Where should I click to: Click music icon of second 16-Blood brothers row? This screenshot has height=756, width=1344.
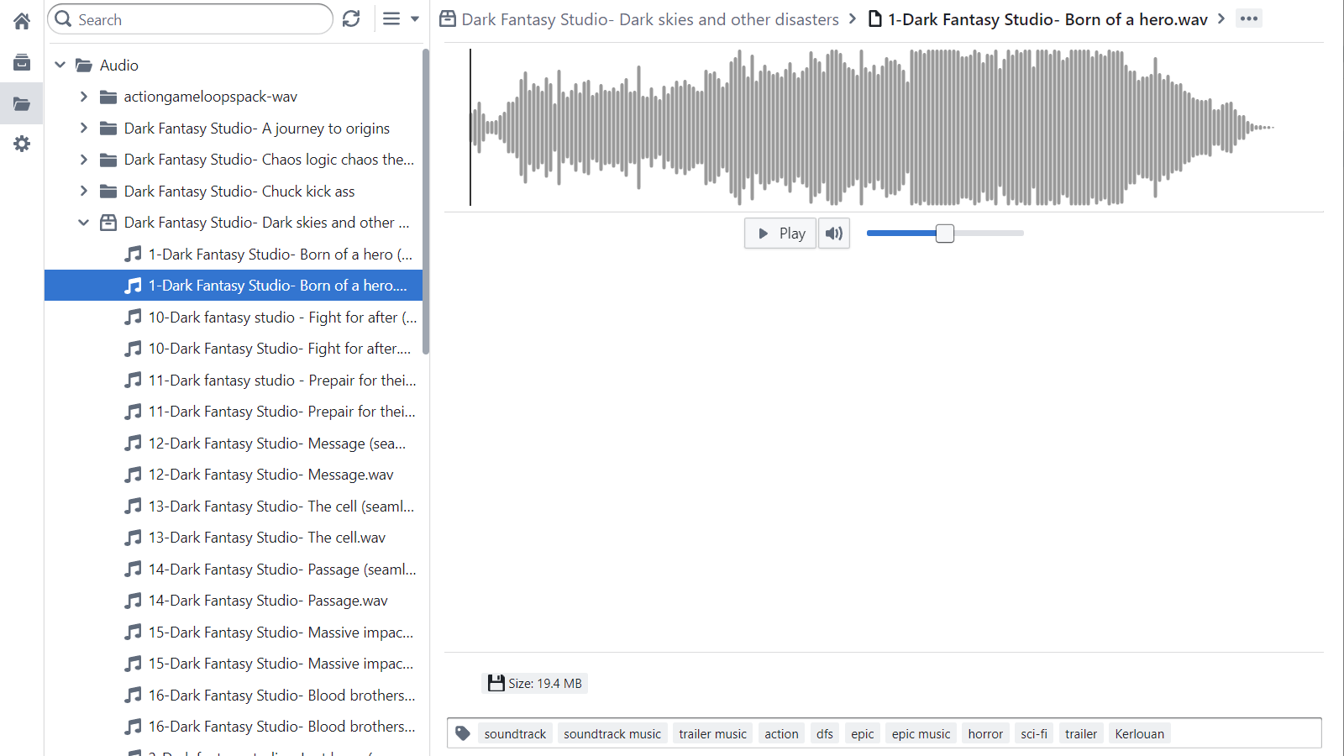[133, 727]
